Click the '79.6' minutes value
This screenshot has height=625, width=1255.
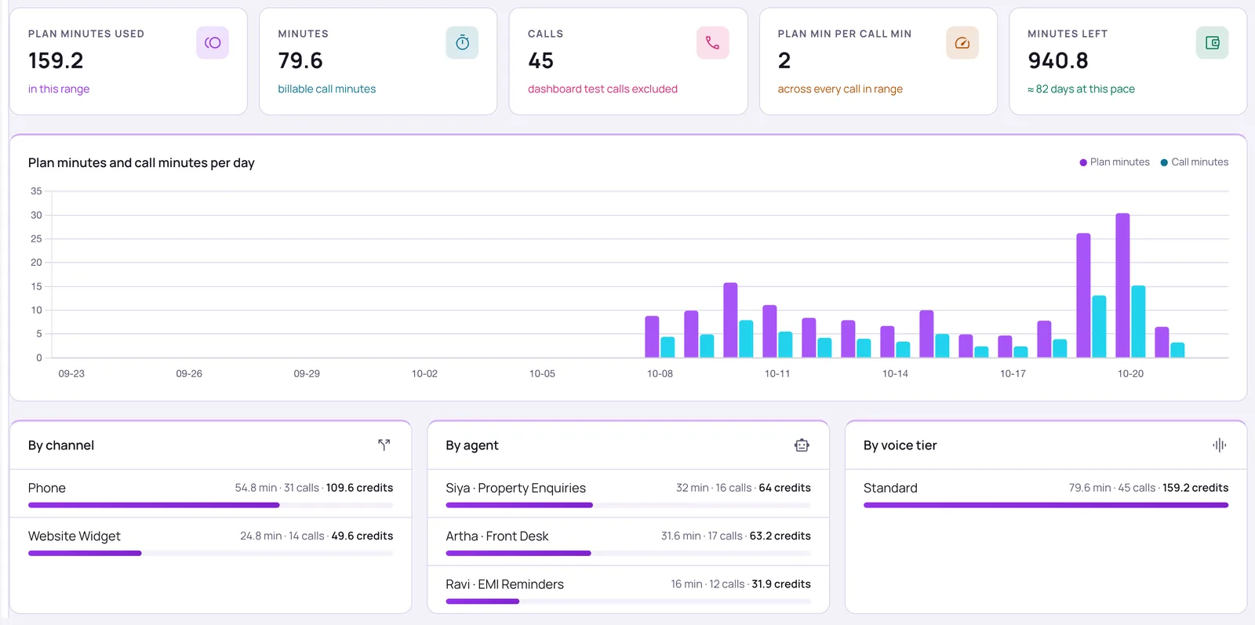[x=300, y=60]
